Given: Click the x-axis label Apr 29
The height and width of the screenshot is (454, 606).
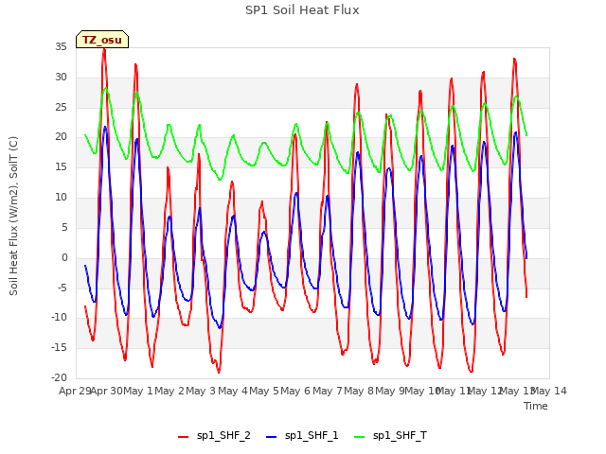Looking at the screenshot, I should tap(75, 391).
